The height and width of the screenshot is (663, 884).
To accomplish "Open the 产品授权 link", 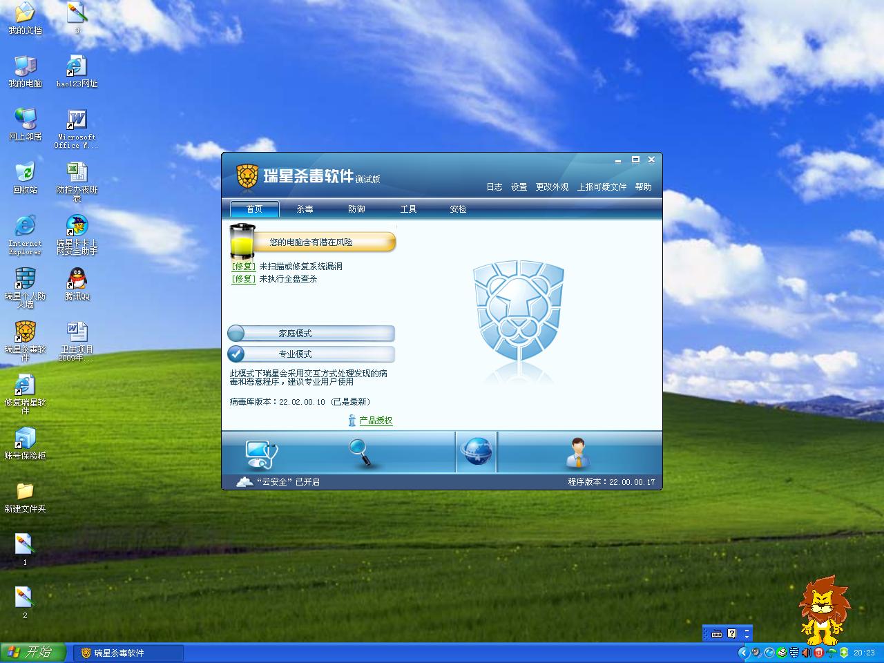I will (x=376, y=421).
